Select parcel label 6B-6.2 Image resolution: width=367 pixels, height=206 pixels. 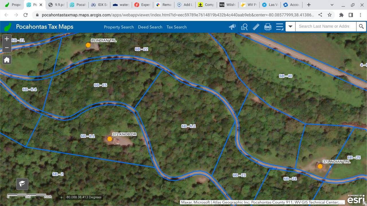coord(188,126)
